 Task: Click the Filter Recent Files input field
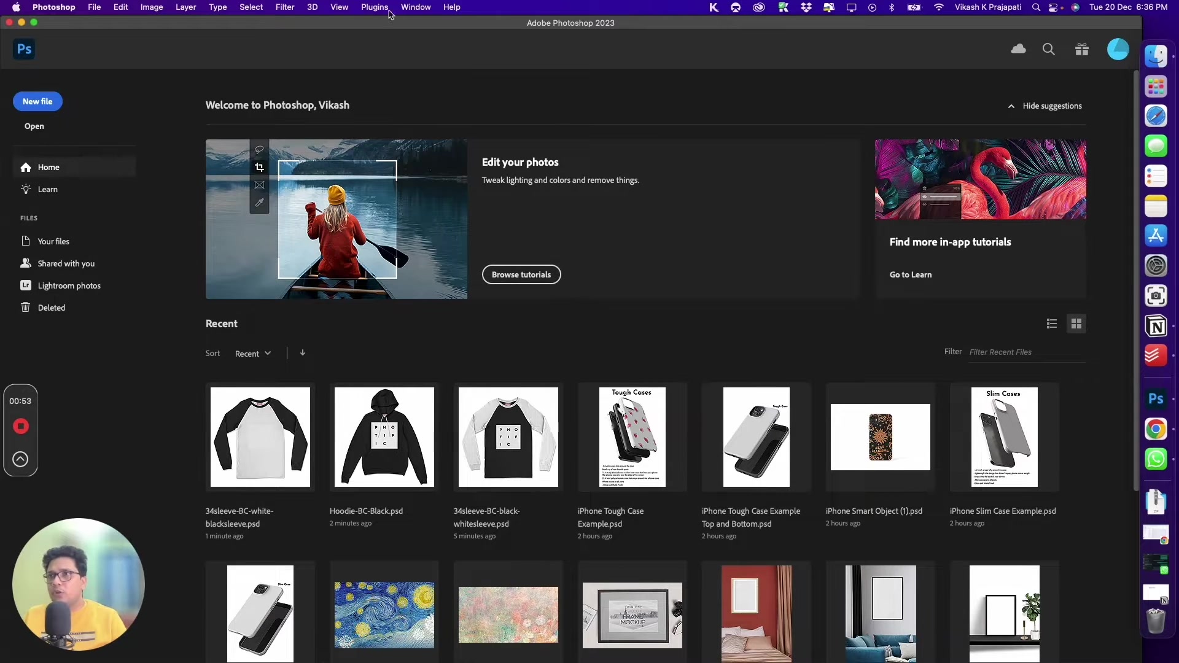(x=1025, y=352)
